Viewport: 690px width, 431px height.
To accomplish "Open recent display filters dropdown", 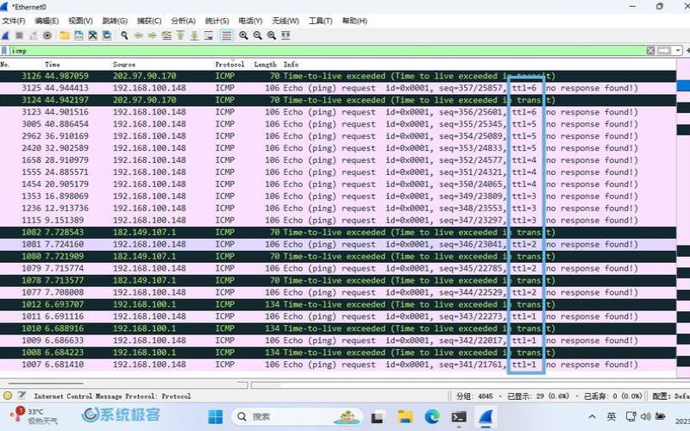I will click(678, 51).
